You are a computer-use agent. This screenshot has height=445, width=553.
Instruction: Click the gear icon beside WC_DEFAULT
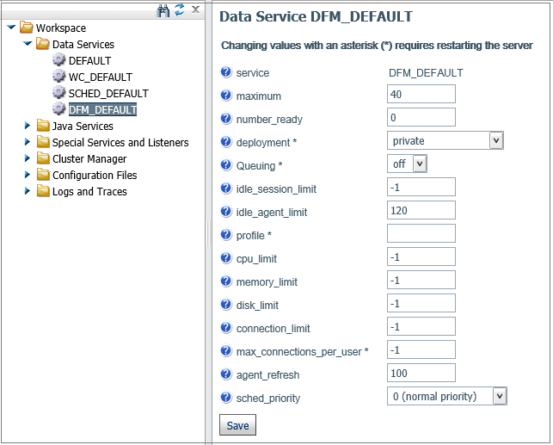coord(58,76)
